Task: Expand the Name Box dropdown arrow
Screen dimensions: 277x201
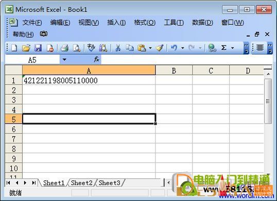Action: point(64,60)
